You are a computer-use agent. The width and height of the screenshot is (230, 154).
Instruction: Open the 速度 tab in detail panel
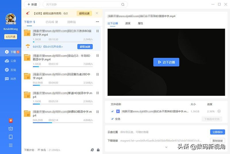point(128,23)
